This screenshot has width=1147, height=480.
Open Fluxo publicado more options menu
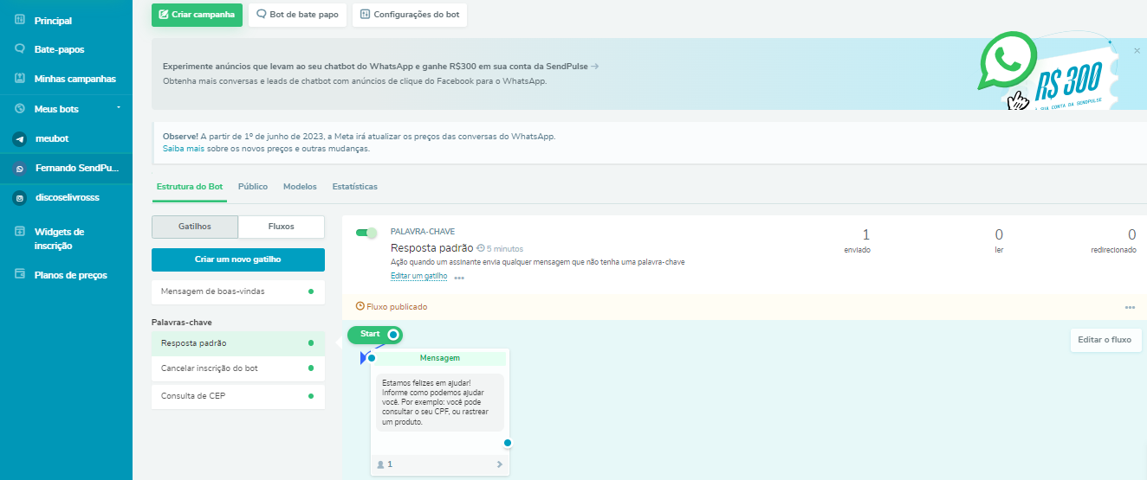coord(1130,307)
